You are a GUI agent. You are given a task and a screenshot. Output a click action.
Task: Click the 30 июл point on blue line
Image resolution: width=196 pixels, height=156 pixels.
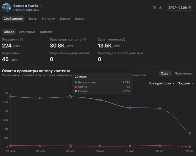tap(100, 100)
